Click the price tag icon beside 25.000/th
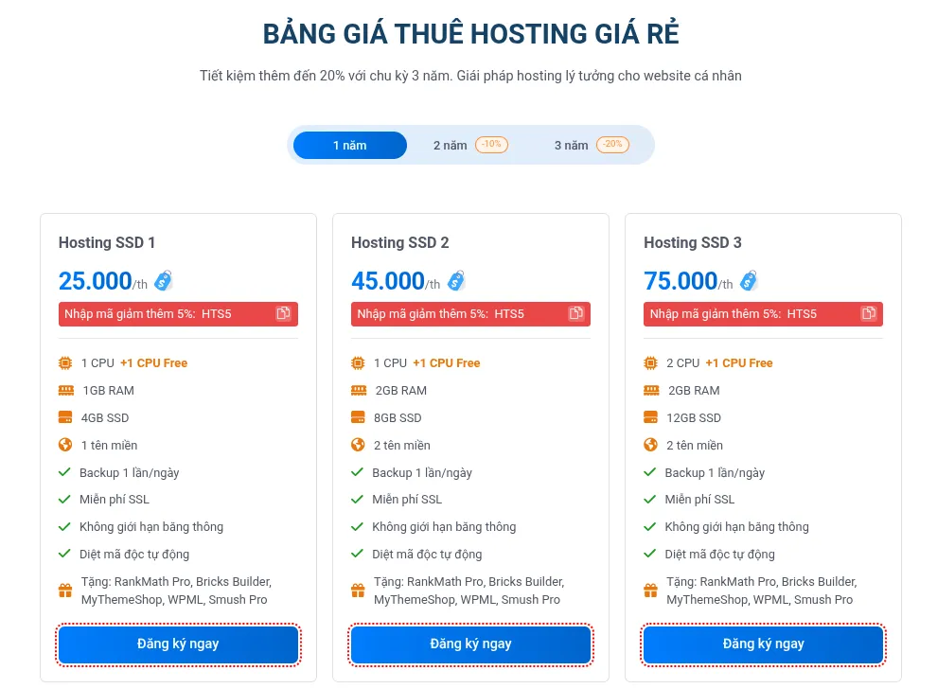The height and width of the screenshot is (688, 937). (x=163, y=279)
